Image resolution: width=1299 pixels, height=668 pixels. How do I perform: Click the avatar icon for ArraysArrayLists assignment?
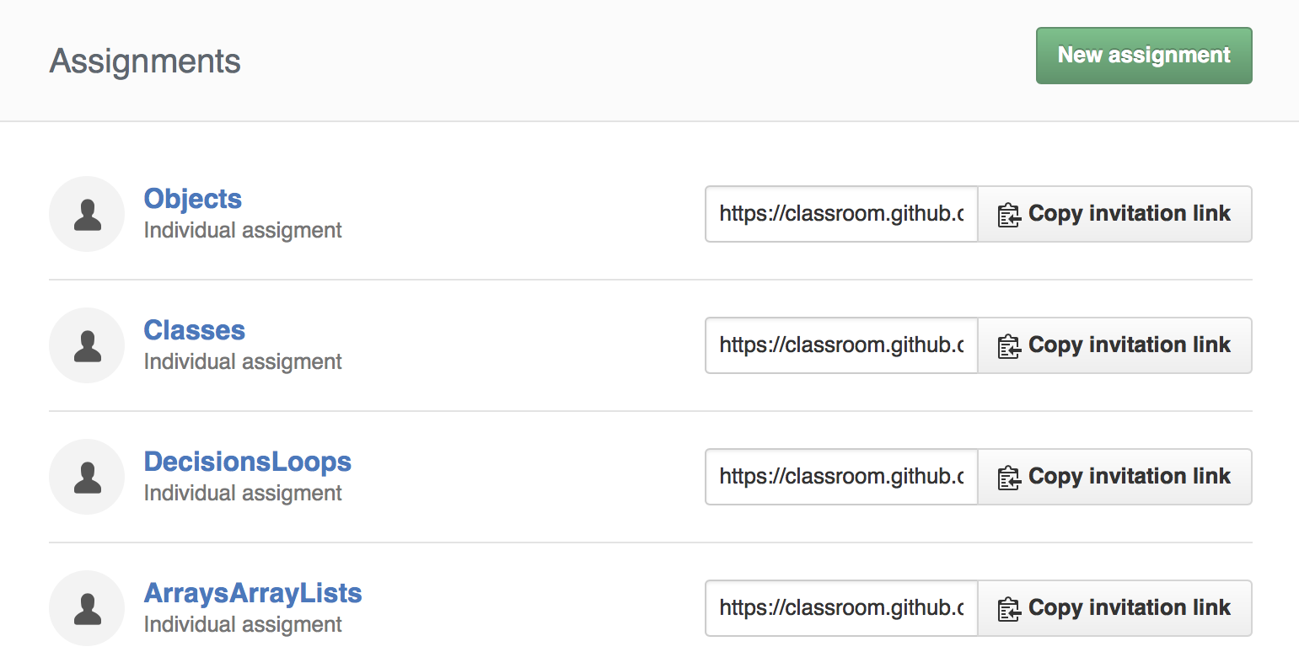[x=87, y=608]
